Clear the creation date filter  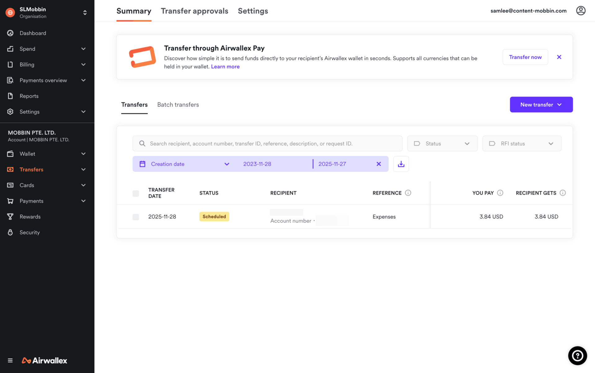point(379,164)
